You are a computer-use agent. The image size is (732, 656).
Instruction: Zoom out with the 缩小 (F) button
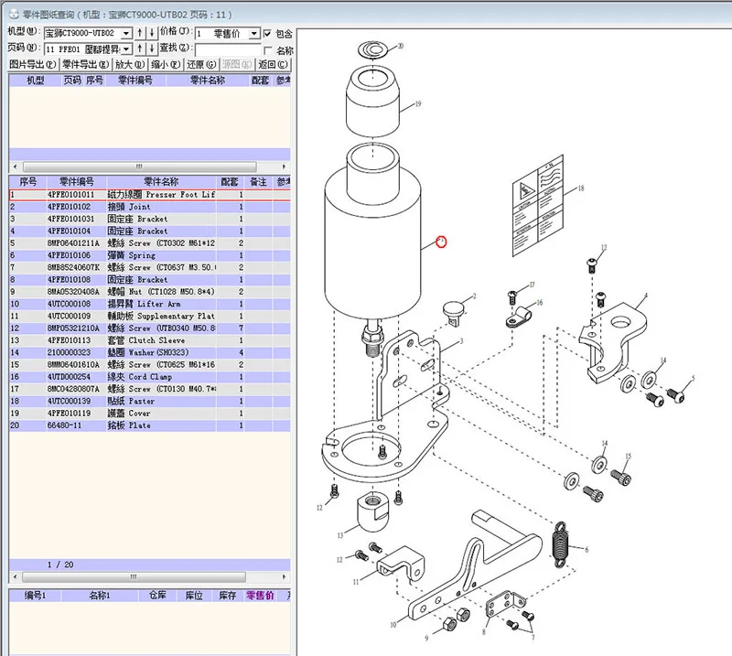[166, 64]
